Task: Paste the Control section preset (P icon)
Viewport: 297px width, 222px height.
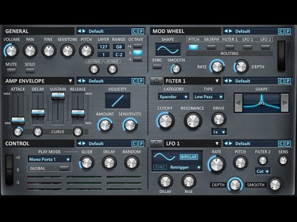Action: coord(141,144)
